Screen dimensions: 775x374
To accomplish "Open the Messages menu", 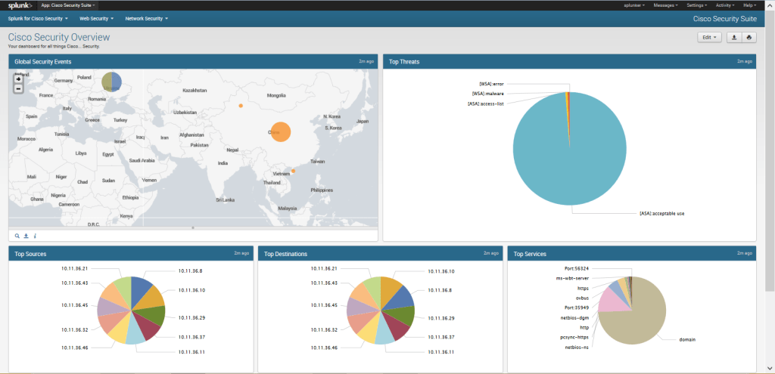I will [x=665, y=5].
